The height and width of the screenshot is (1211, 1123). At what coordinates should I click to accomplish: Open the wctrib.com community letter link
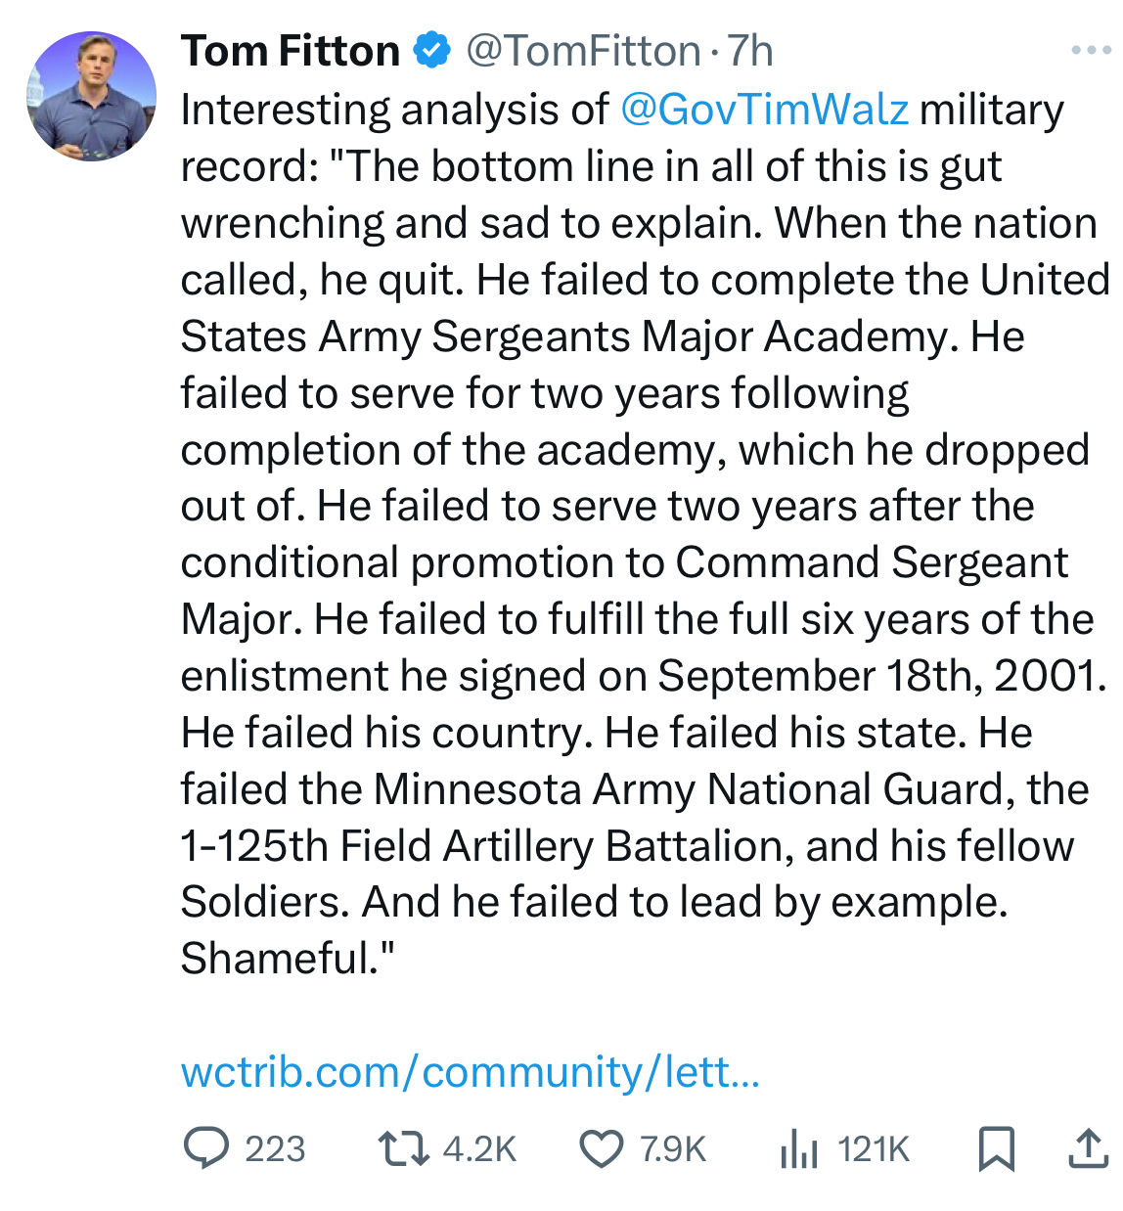click(x=470, y=1072)
